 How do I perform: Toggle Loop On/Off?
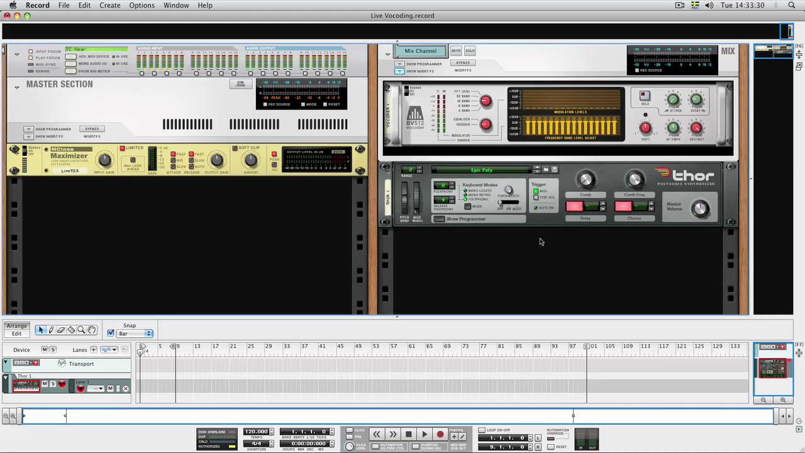point(482,430)
